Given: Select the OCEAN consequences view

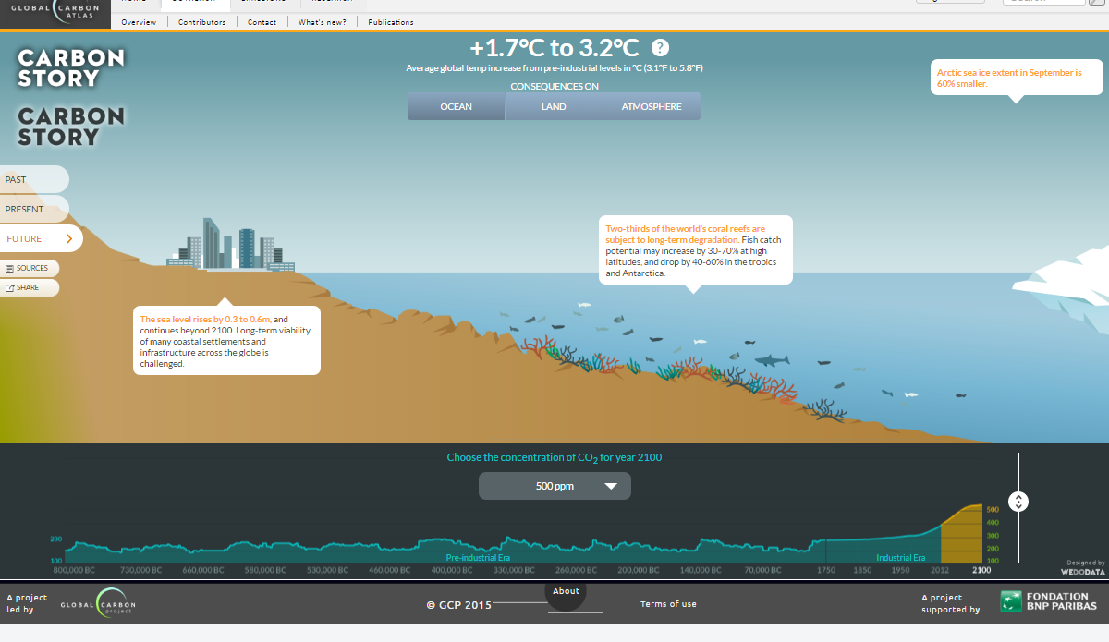Looking at the screenshot, I should coord(456,105).
